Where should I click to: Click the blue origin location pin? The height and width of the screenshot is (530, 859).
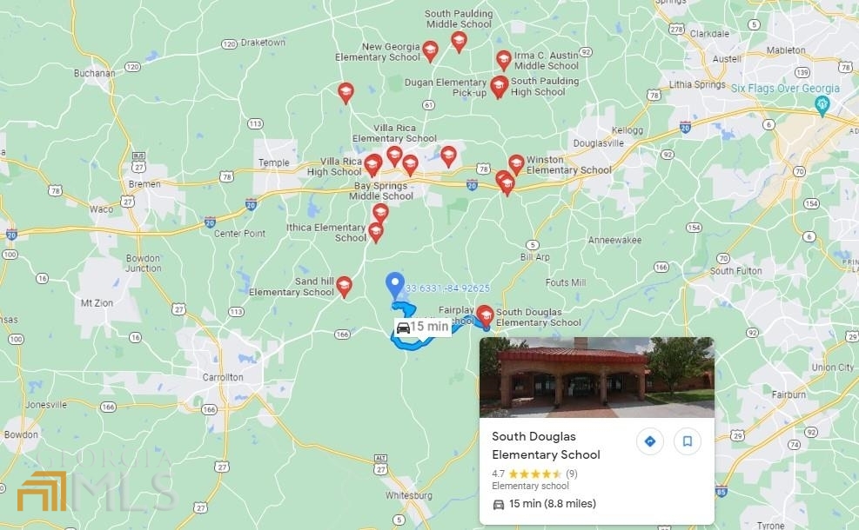[395, 285]
